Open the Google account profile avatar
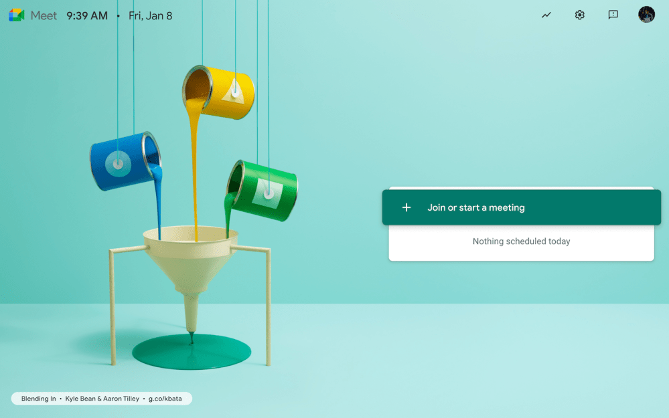 coord(646,15)
